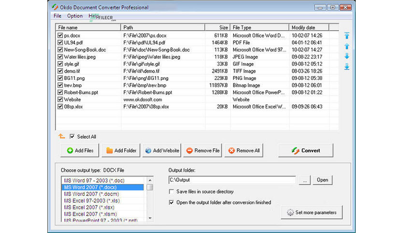The height and width of the screenshot is (233, 404).
Task: Click the Add Folder button
Action: point(121,151)
